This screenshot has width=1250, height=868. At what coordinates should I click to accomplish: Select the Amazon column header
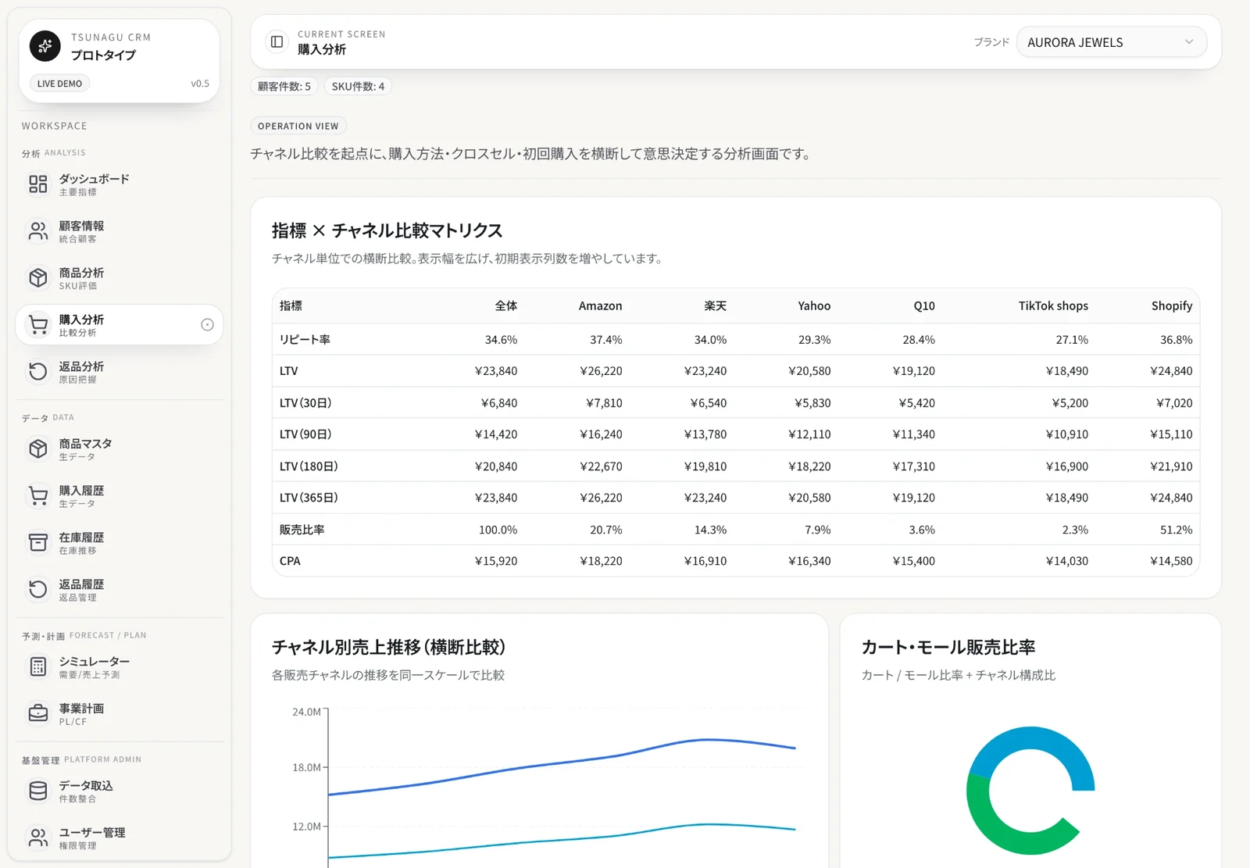[600, 306]
